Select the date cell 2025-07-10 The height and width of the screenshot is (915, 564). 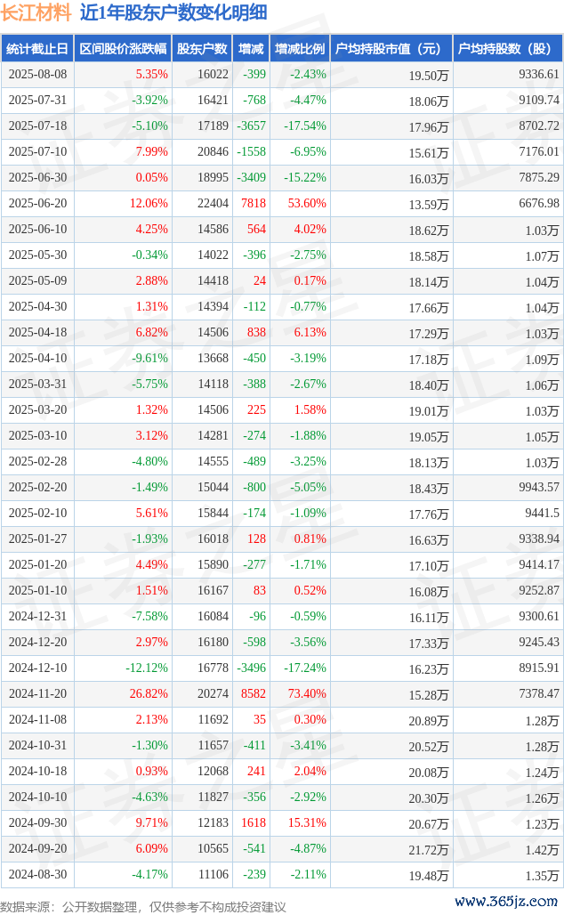[38, 151]
